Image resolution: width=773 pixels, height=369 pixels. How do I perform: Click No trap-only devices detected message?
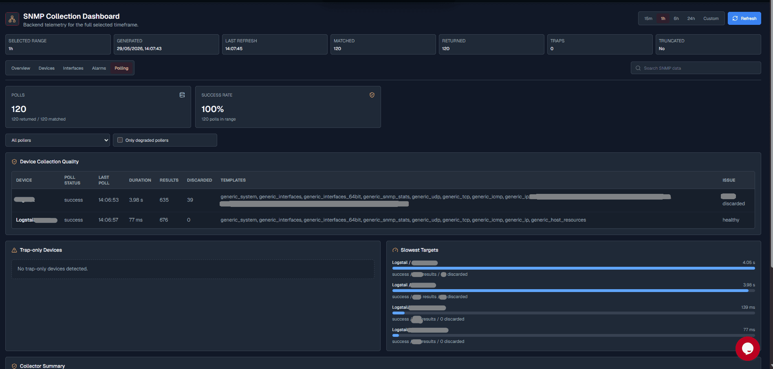point(53,269)
